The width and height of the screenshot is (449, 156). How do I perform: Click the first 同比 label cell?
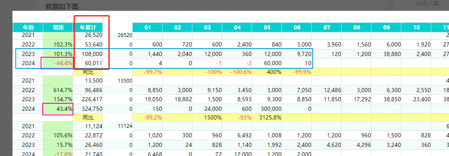pyautogui.click(x=88, y=72)
